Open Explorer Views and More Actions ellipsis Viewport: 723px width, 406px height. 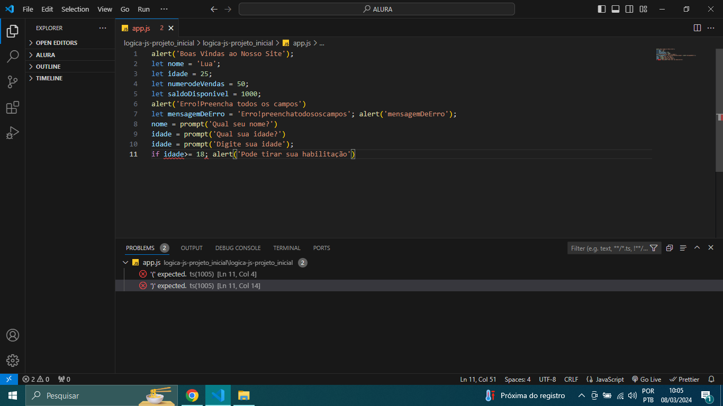pyautogui.click(x=103, y=28)
